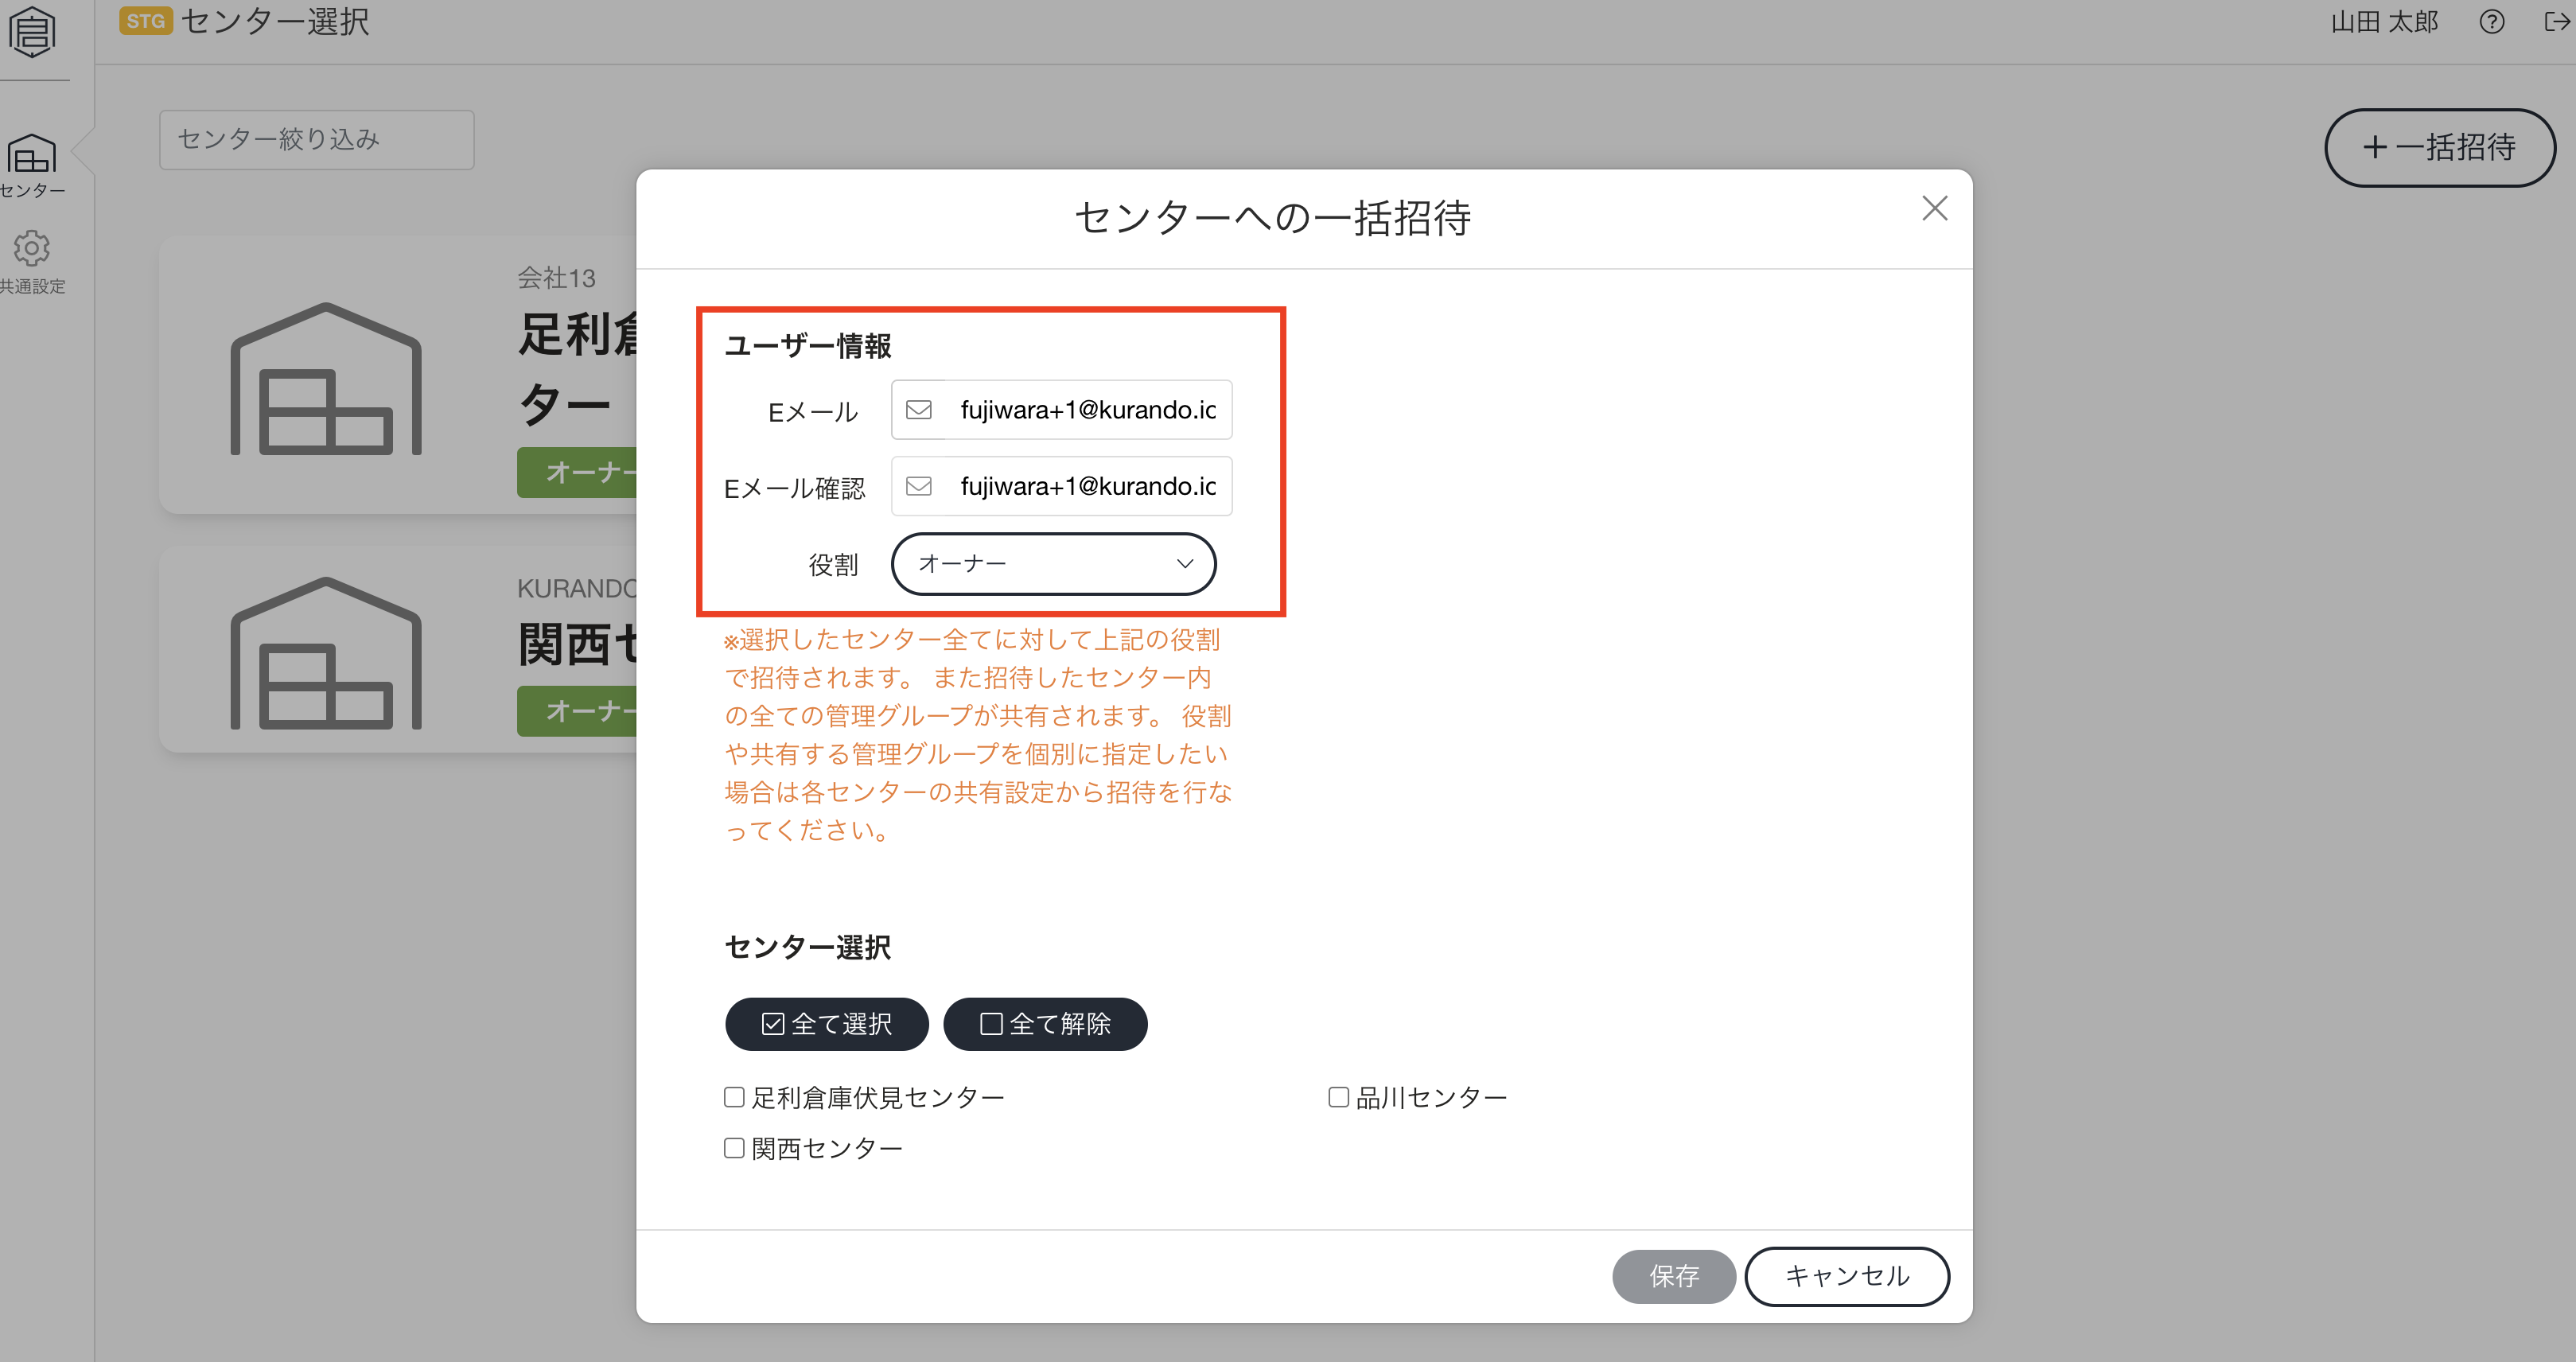Click the キャンセル button
The width and height of the screenshot is (2576, 1362).
[x=1847, y=1276]
